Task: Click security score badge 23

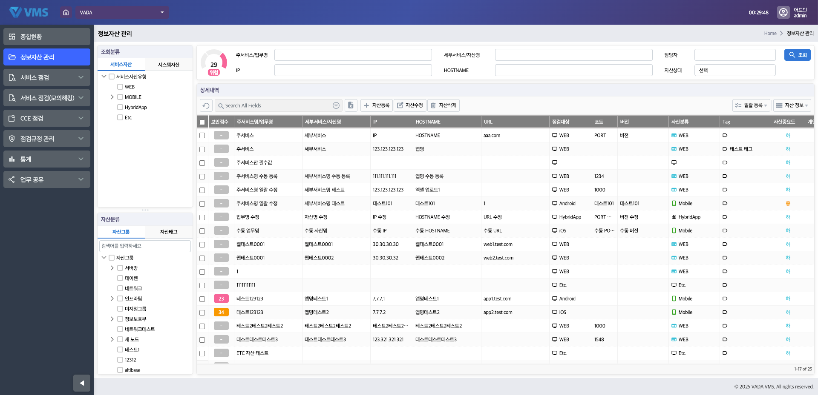Action: click(221, 298)
